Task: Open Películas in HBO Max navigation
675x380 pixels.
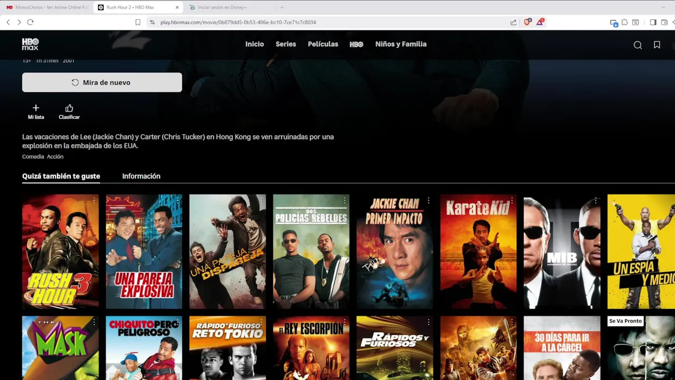Action: 323,44
